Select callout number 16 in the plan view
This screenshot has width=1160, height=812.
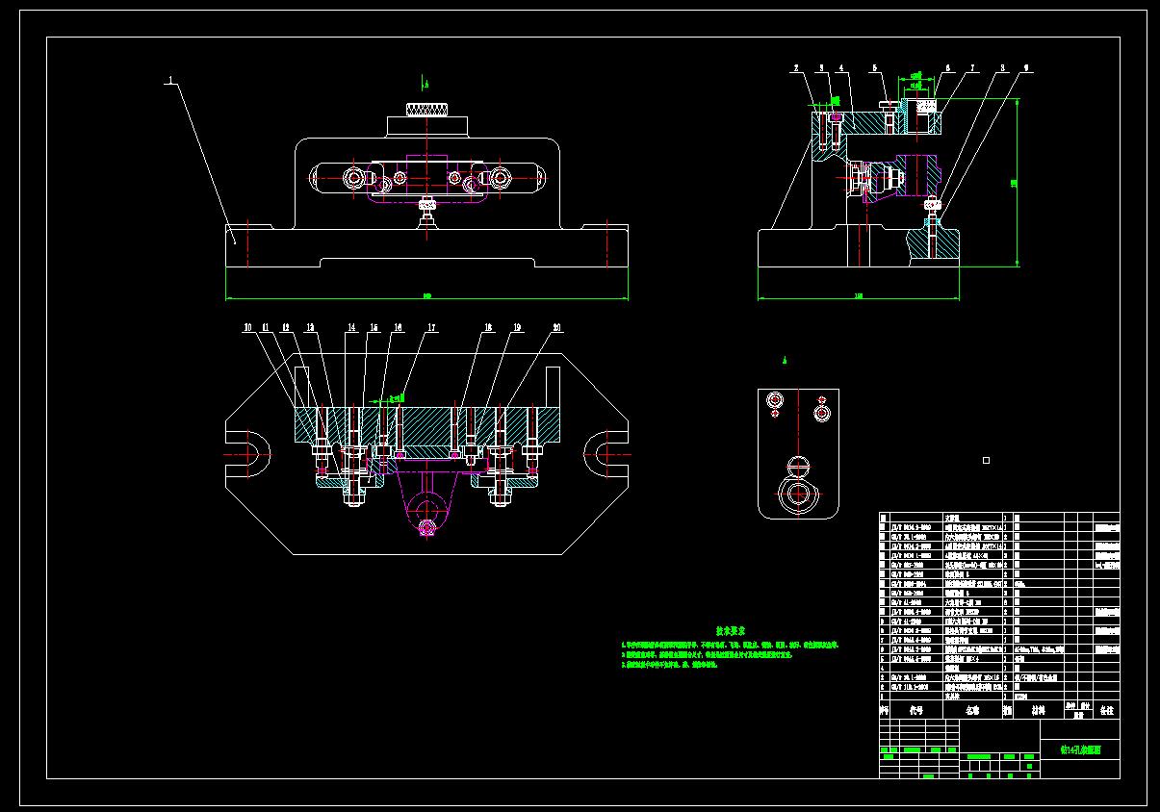pyautogui.click(x=398, y=328)
